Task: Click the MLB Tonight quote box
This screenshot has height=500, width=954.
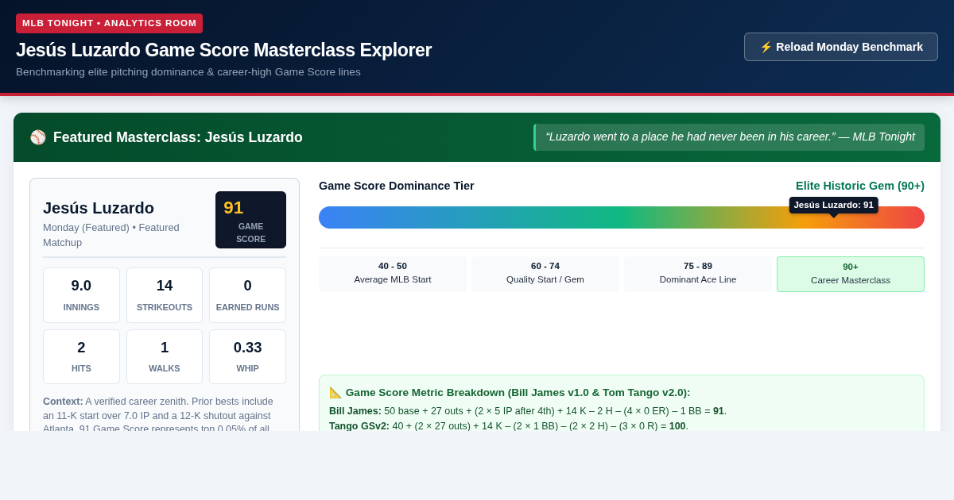Action: point(729,137)
